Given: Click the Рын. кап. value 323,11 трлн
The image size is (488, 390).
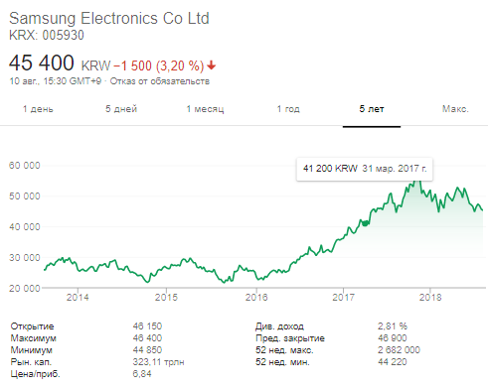Looking at the screenshot, I should 158,362.
